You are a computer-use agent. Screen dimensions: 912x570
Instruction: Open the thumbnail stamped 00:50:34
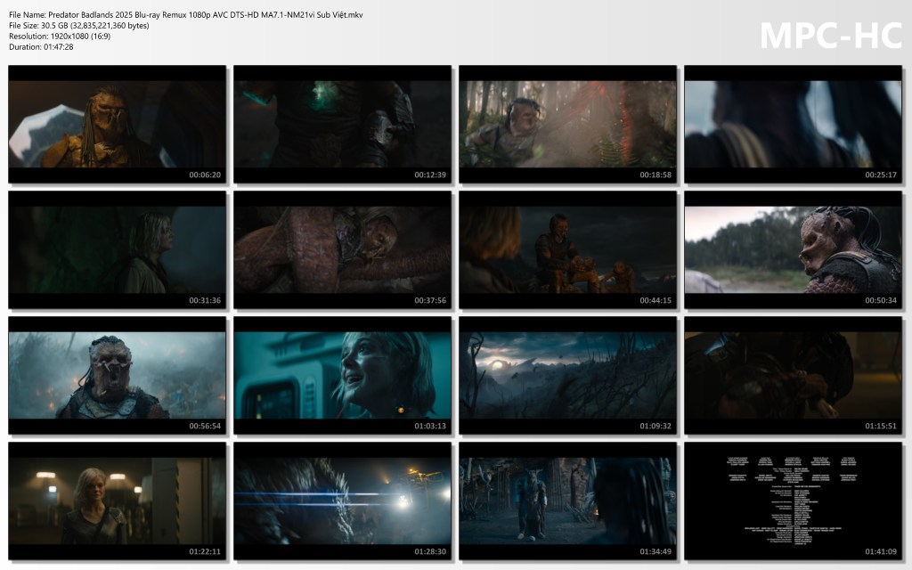pyautogui.click(x=793, y=249)
